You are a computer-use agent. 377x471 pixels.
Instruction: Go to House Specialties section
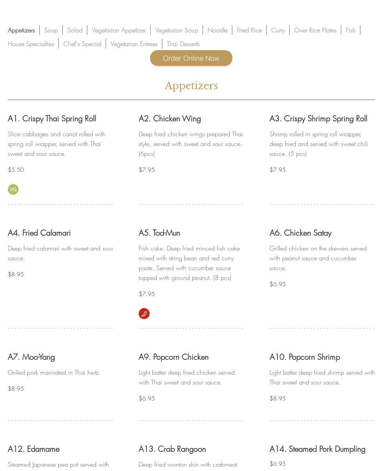tap(31, 44)
